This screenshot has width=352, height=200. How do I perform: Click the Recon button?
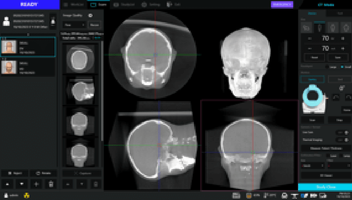click(94, 25)
